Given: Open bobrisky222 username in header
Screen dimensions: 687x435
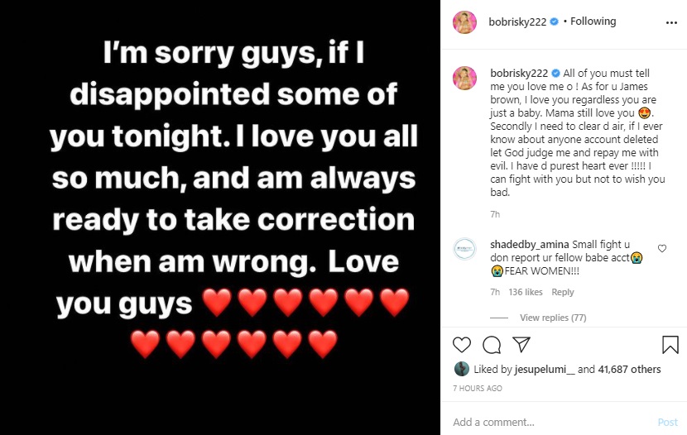Looking at the screenshot, I should click(518, 22).
